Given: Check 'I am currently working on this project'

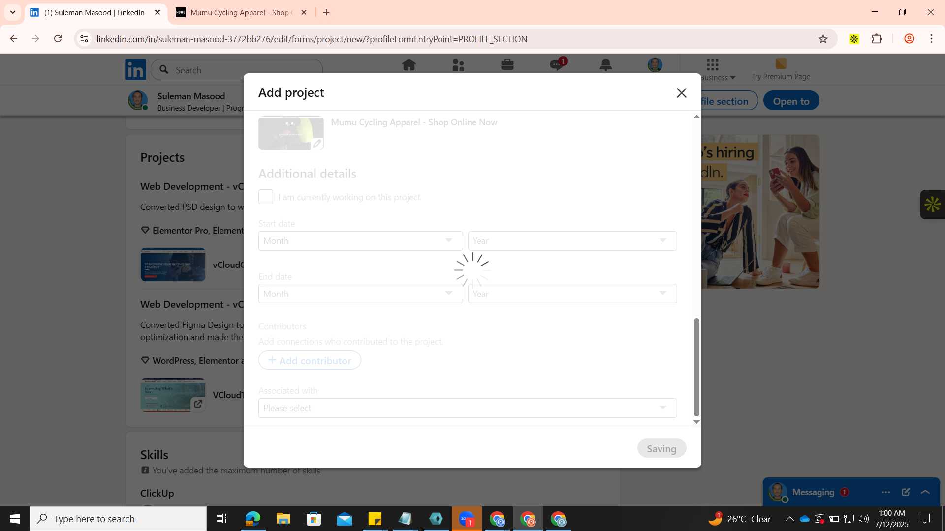Looking at the screenshot, I should (x=266, y=197).
